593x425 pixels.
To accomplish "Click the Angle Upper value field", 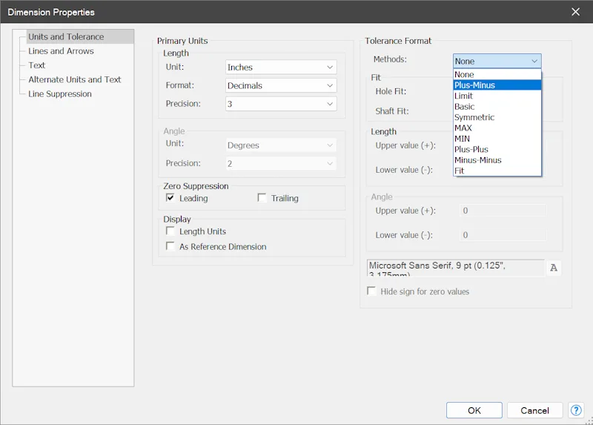I will [503, 211].
